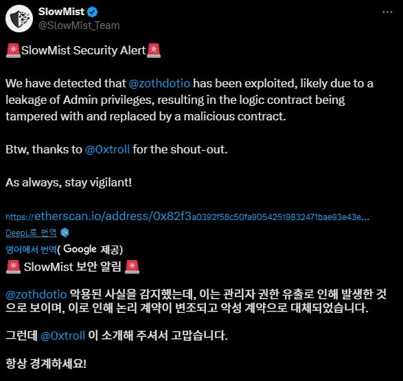
Task: Open the SlowMist profile avatar
Action: pyautogui.click(x=19, y=19)
